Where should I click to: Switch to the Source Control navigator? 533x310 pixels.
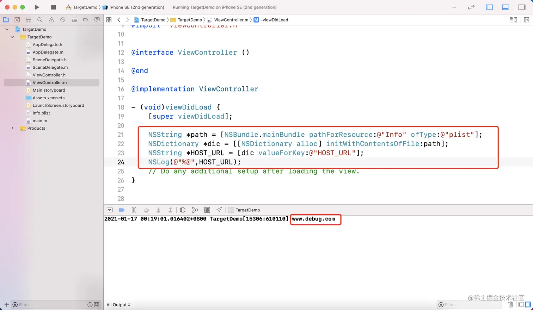(17, 20)
